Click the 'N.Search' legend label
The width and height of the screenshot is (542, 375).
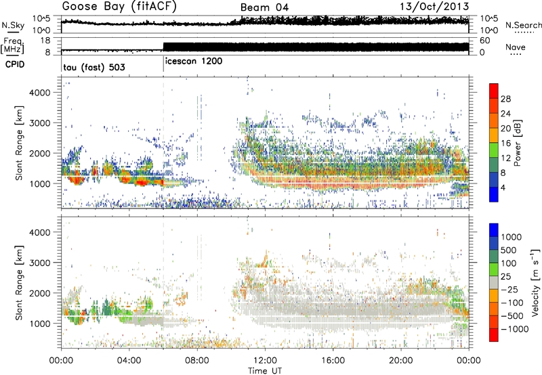(x=523, y=25)
